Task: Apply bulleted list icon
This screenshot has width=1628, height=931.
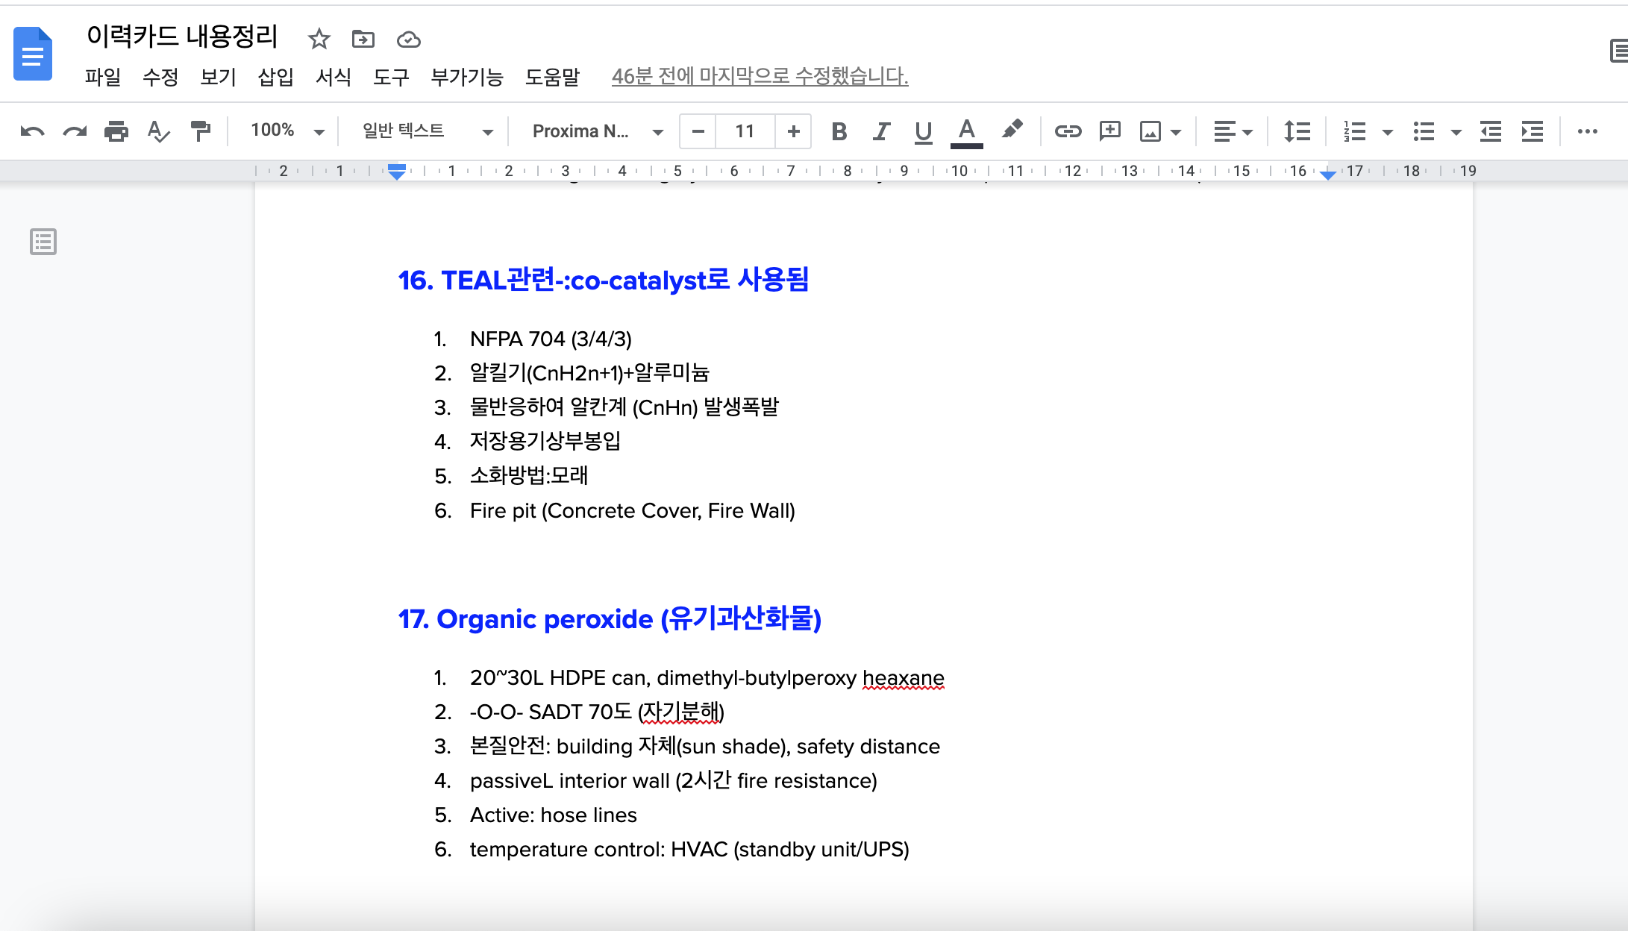Action: click(1424, 131)
